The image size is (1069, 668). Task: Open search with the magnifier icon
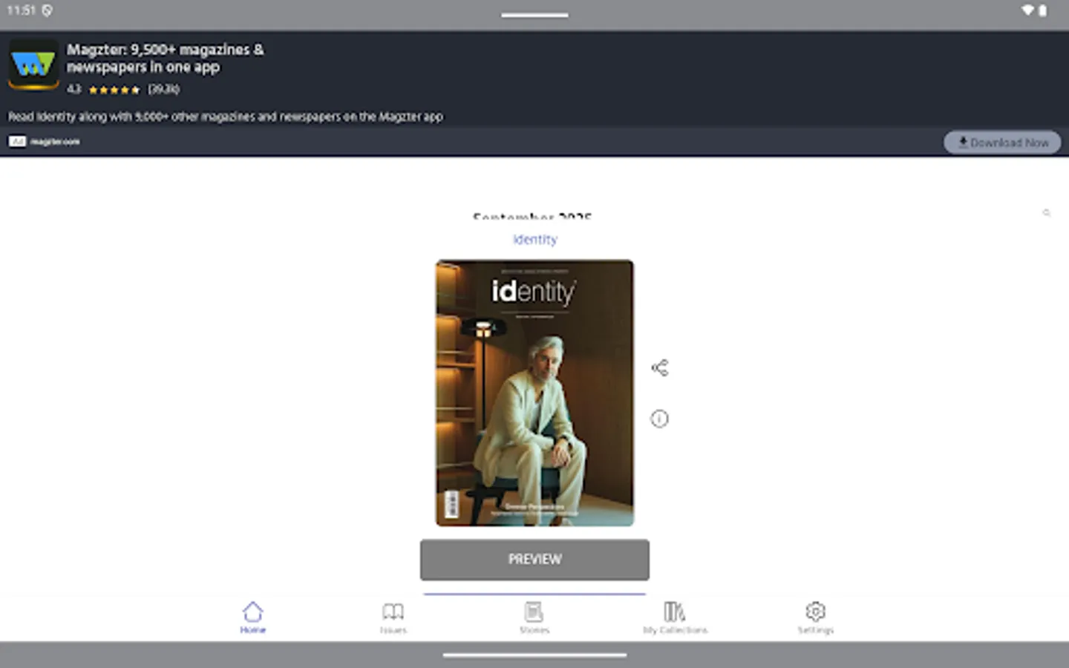tap(1047, 213)
